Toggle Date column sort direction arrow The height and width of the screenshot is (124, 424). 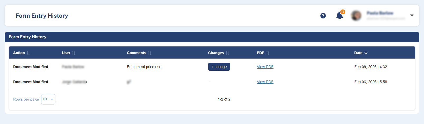tap(366, 53)
